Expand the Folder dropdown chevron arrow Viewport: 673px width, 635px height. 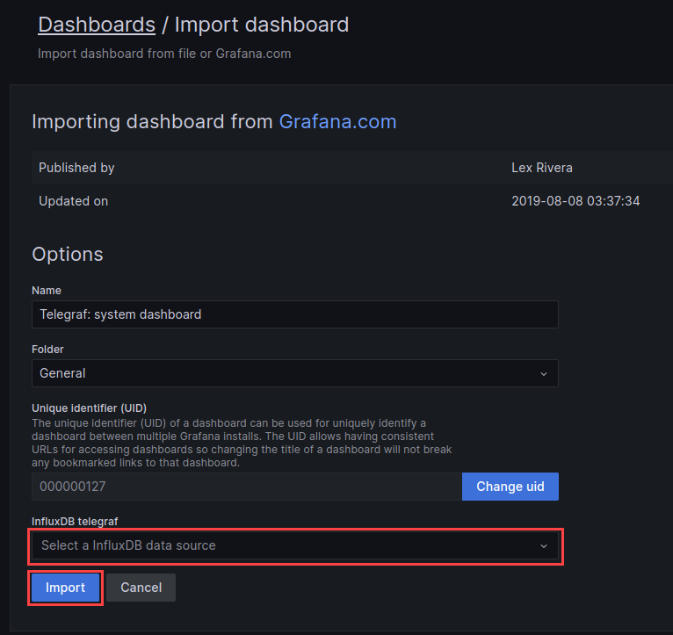543,374
